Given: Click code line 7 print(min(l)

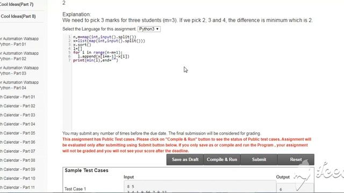Looking at the screenshot, I should (96, 60).
